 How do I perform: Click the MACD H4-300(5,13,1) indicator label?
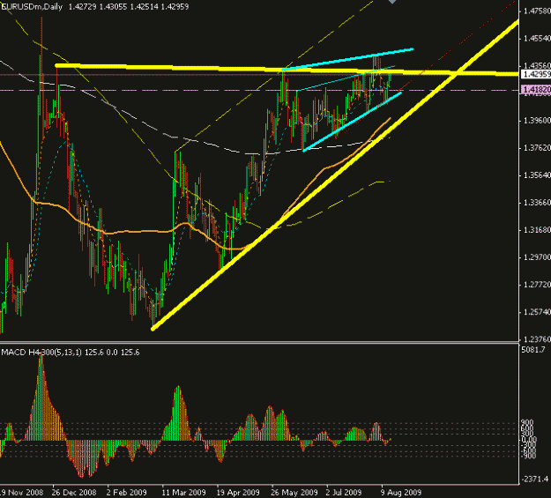[x=41, y=353]
